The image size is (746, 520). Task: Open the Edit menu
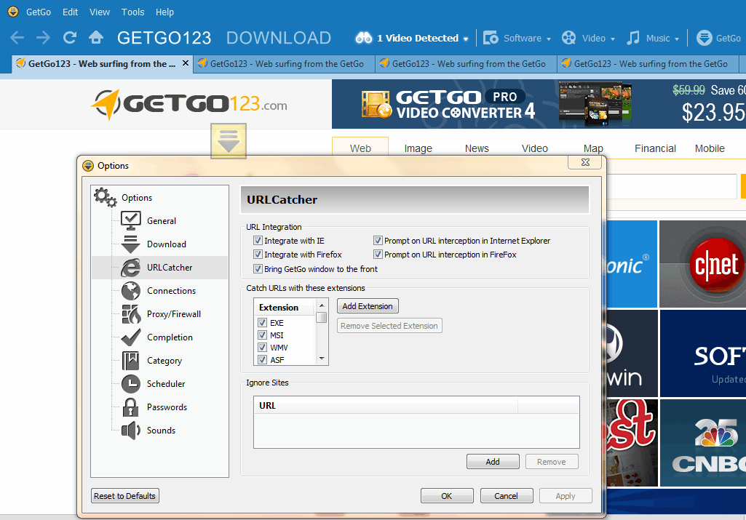(x=70, y=12)
